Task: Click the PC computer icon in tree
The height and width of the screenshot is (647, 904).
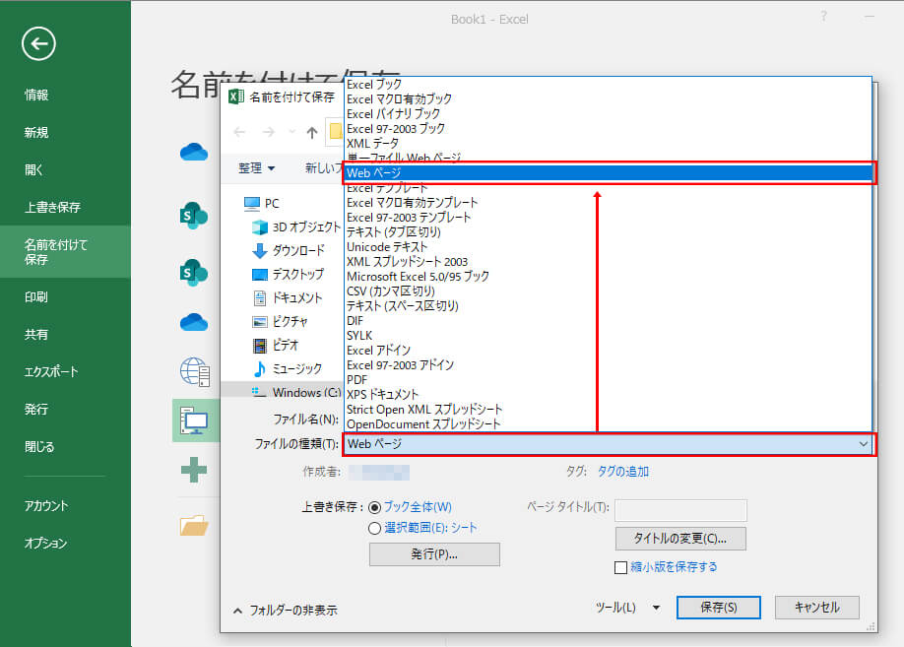Action: tap(251, 203)
